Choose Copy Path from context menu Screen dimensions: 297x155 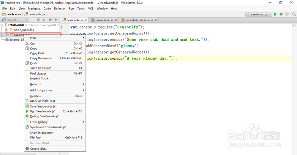[55, 53]
